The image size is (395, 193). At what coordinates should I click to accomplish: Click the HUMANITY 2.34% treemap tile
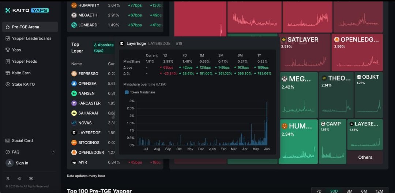pos(299,142)
